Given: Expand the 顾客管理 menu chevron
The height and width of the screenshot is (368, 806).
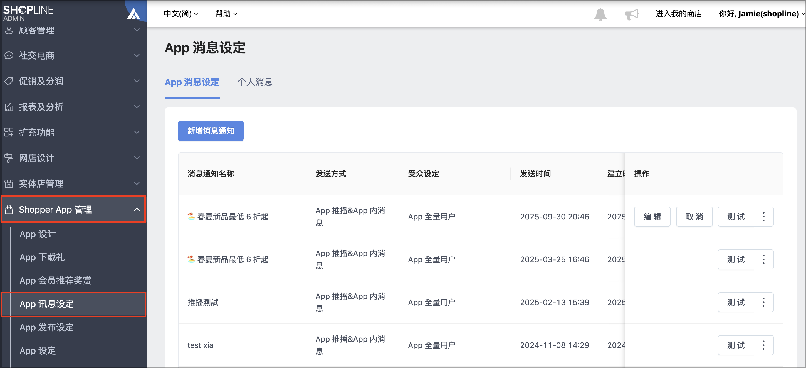Looking at the screenshot, I should pyautogui.click(x=137, y=30).
